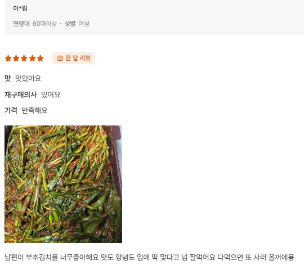Click the review text starting with 남편이 부추김치를
Image resolution: width=304 pixels, height=265 pixels.
coord(149,257)
